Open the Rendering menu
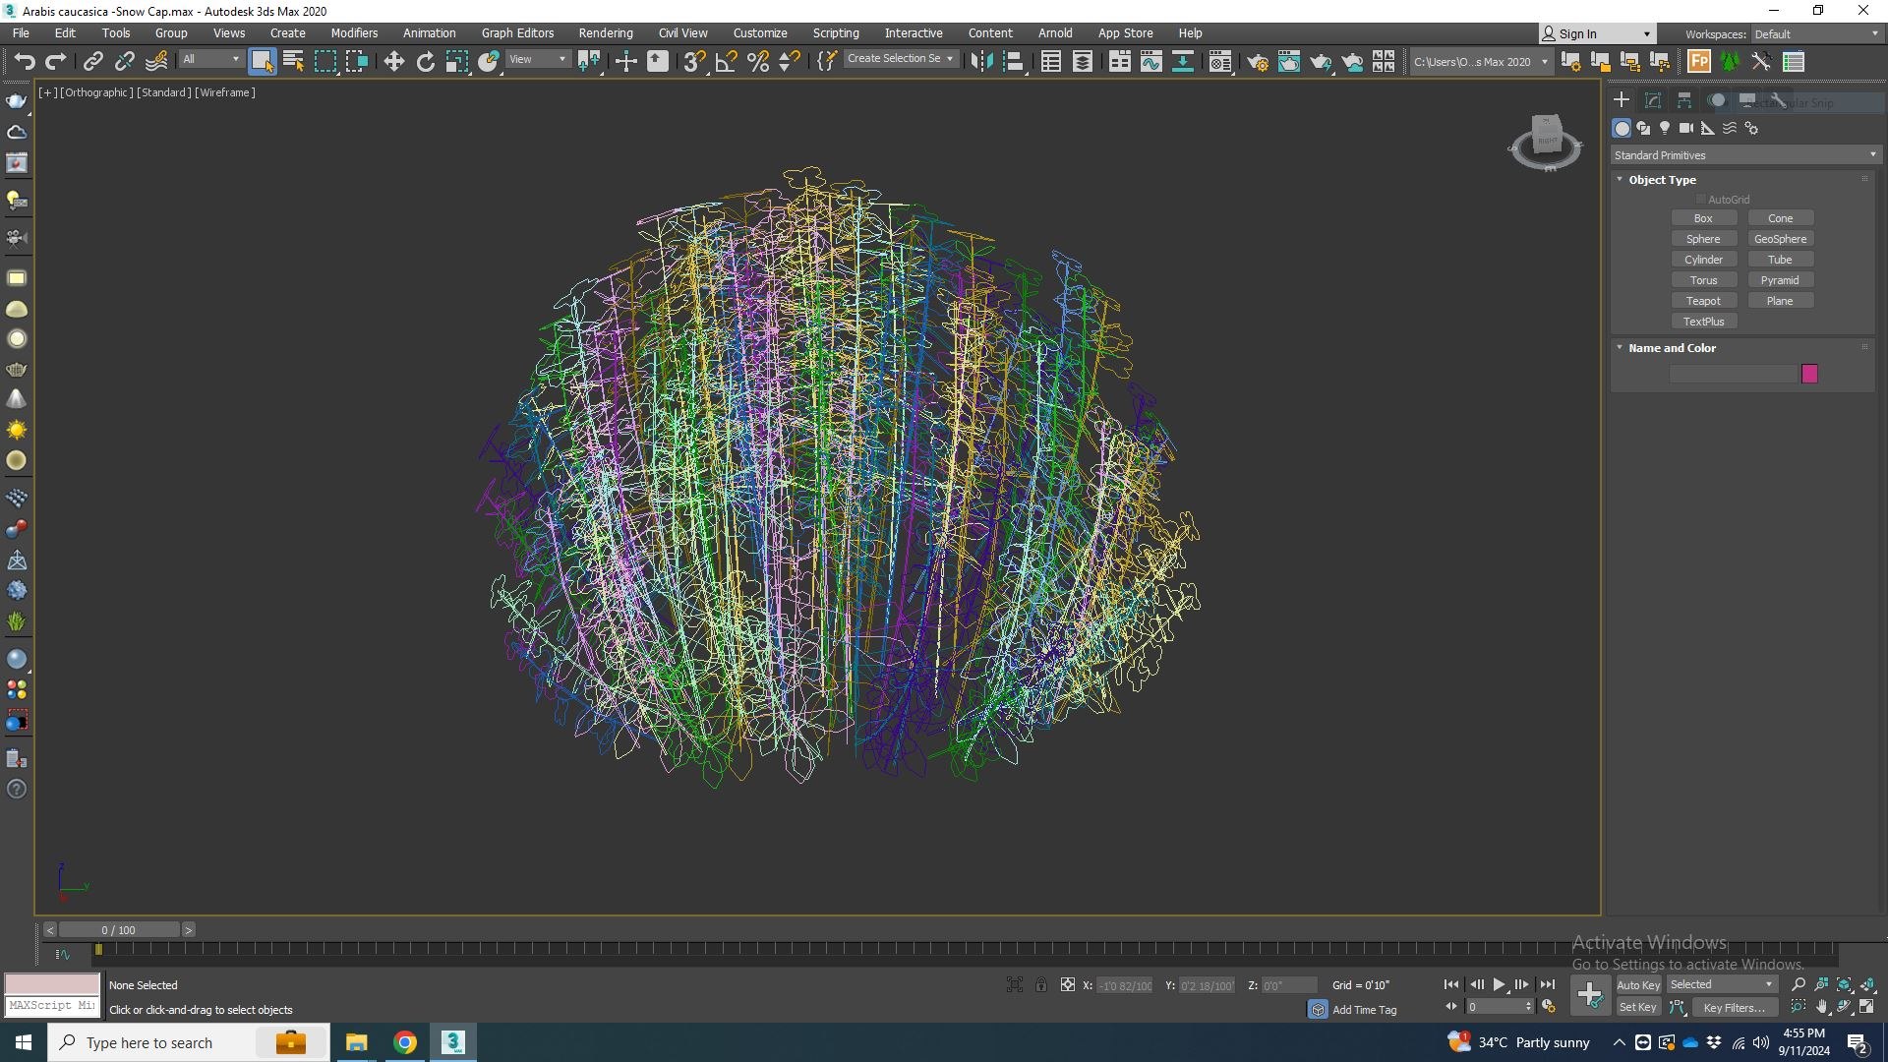 [606, 33]
